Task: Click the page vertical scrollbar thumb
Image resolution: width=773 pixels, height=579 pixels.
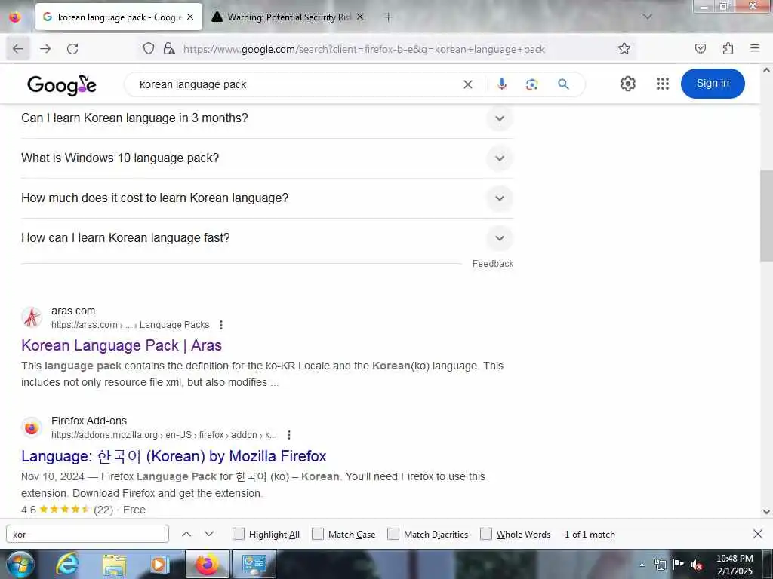Action: [766, 216]
